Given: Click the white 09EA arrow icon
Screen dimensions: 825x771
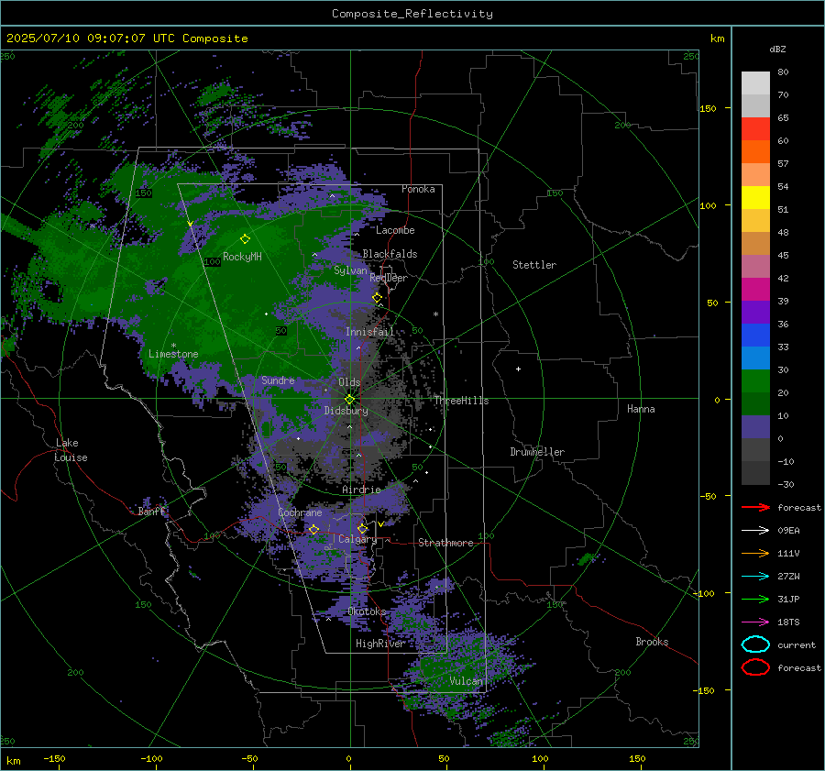Looking at the screenshot, I should point(755,531).
